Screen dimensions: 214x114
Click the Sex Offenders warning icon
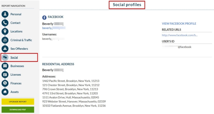point(5,49)
